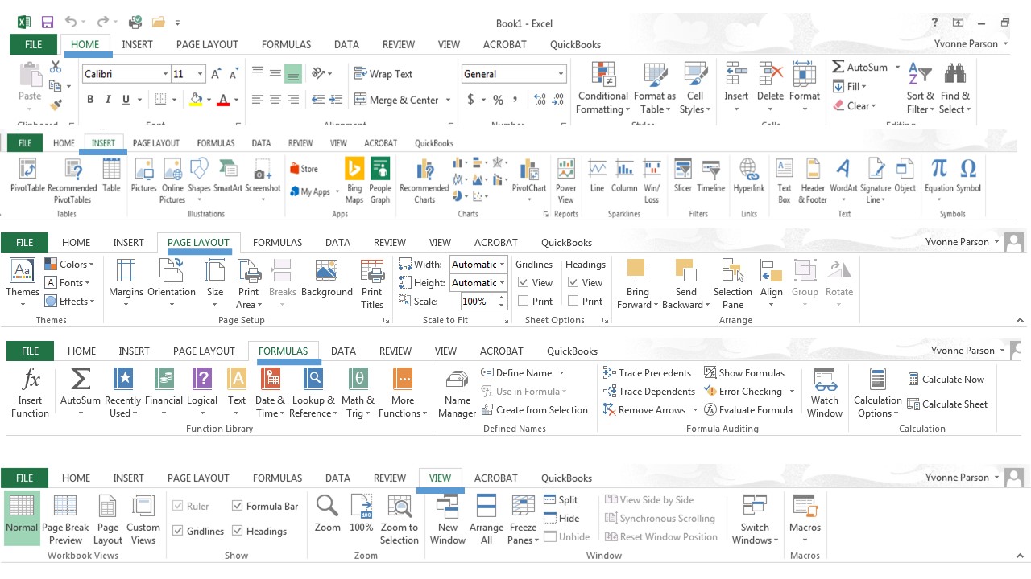The height and width of the screenshot is (579, 1031).
Task: Toggle Headings checkbox in the View ribbon
Action: 238,531
